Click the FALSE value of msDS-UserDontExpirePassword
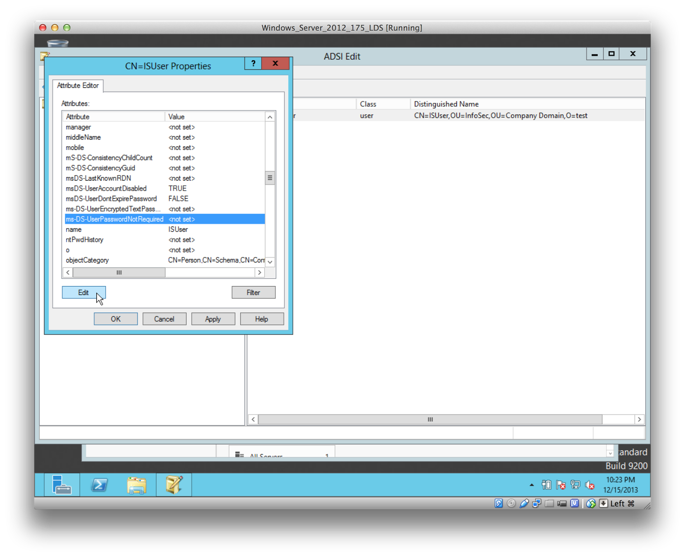Viewport: 685px width, 557px height. tap(179, 199)
